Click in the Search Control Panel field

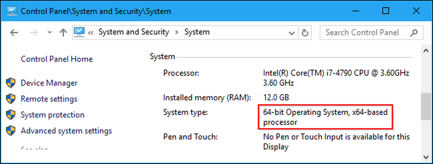click(x=372, y=33)
